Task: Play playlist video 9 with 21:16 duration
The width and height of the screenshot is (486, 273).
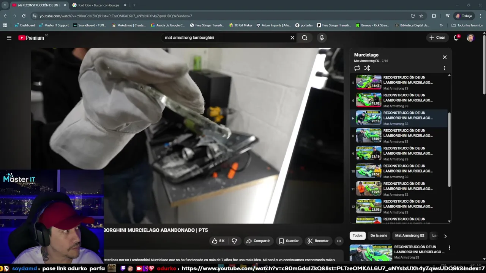Action: click(x=399, y=154)
